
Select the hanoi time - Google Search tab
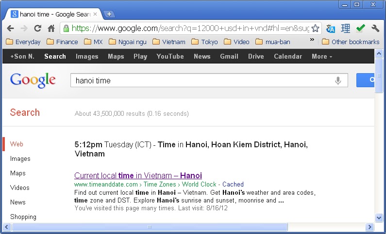(x=53, y=14)
